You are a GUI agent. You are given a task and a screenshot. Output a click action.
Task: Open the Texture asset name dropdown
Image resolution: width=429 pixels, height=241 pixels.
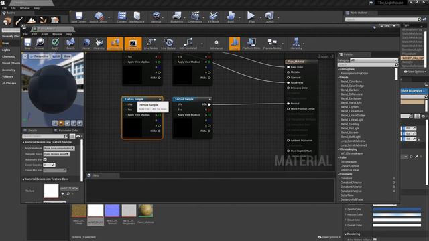click(69, 189)
